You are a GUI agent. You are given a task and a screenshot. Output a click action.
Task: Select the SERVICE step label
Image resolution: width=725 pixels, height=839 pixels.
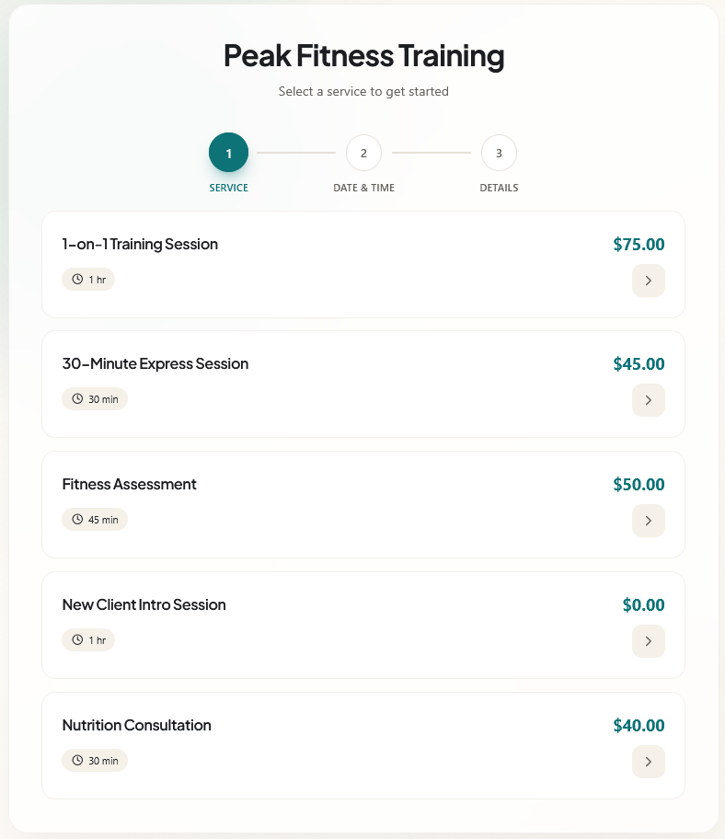[x=228, y=187]
